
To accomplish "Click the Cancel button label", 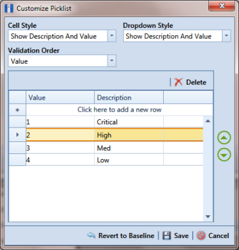I will (x=219, y=235).
